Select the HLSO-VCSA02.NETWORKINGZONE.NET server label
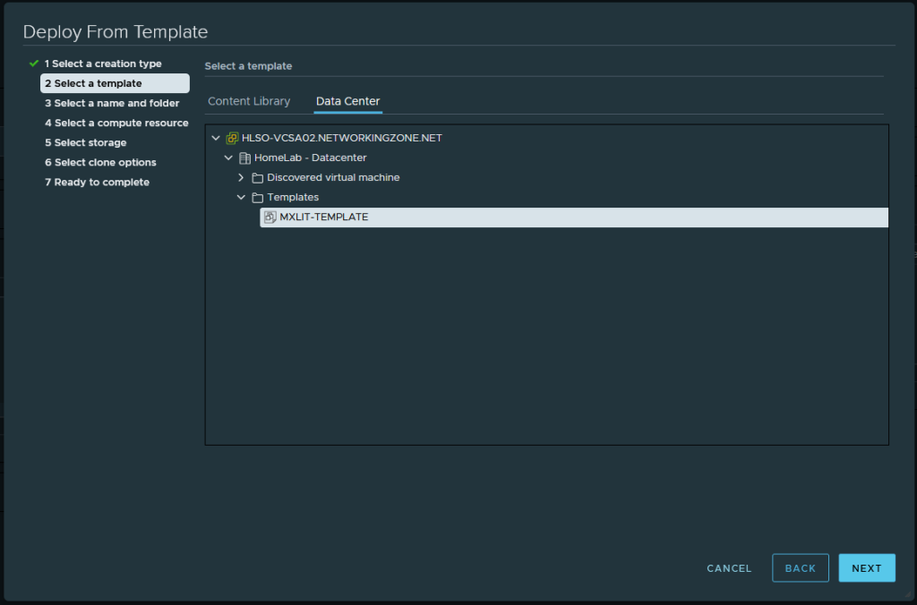Screen dimensions: 917x605 [x=341, y=139]
